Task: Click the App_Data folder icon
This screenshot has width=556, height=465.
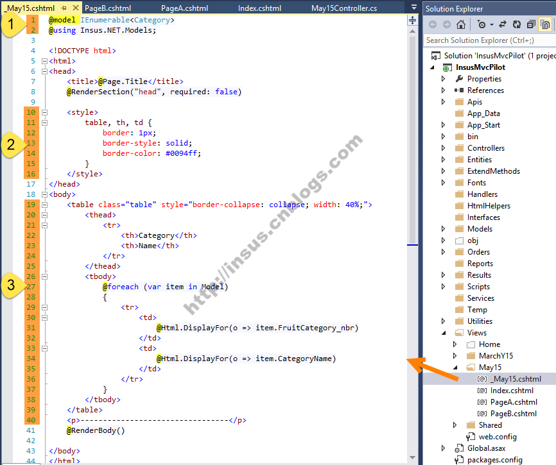Action: click(459, 114)
